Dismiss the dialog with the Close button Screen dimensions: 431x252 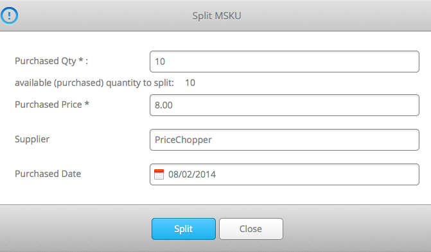tap(251, 229)
